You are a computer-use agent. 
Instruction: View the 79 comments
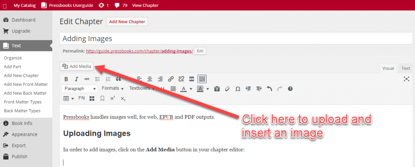(121, 5)
